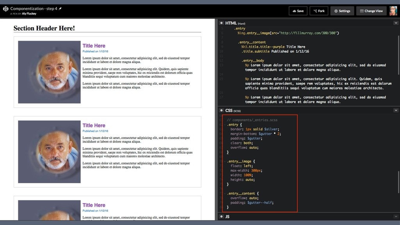Fork this pen
The height and width of the screenshot is (225, 400).
pos(319,11)
